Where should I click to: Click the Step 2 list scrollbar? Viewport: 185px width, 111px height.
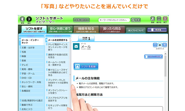tap(70, 74)
